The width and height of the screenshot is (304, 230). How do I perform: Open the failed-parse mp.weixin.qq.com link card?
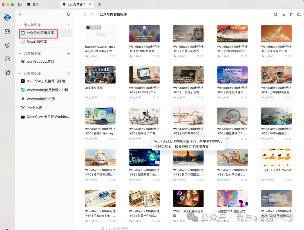pos(100,42)
